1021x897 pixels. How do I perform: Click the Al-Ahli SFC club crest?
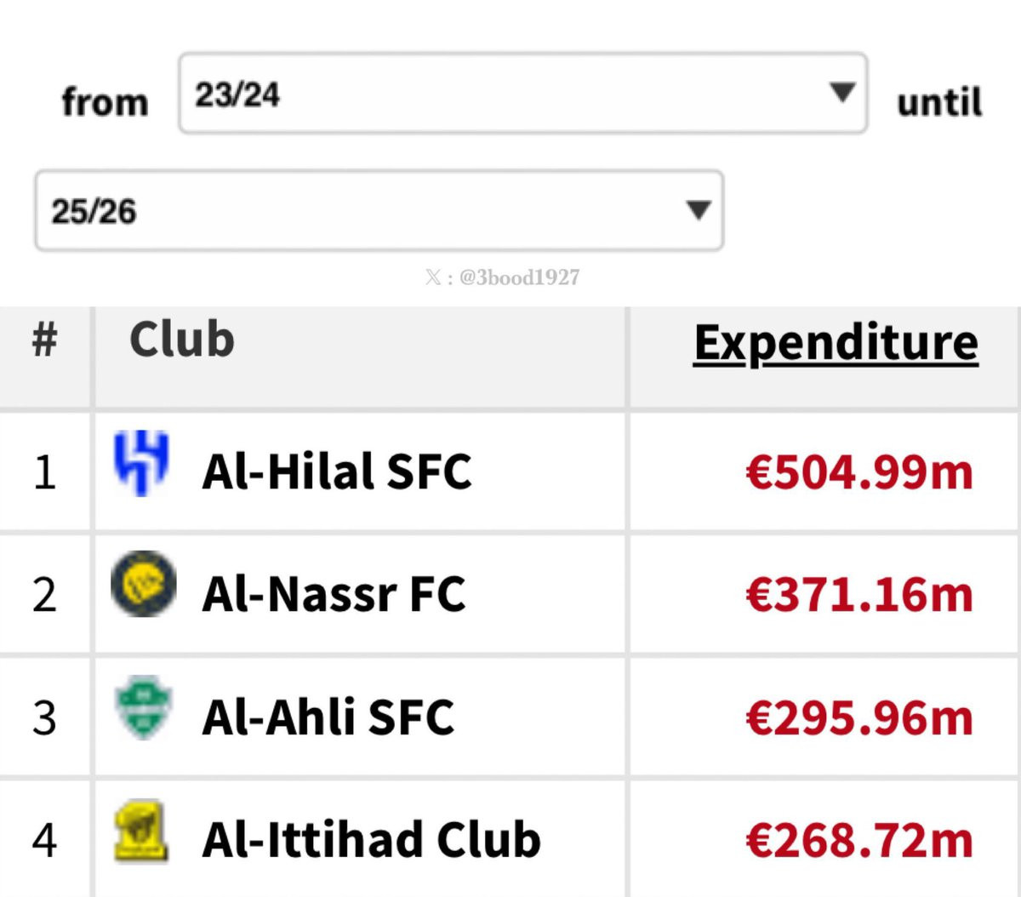click(x=144, y=707)
